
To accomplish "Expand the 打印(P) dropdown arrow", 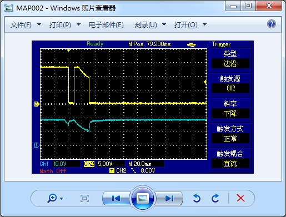I will pyautogui.click(x=79, y=24).
